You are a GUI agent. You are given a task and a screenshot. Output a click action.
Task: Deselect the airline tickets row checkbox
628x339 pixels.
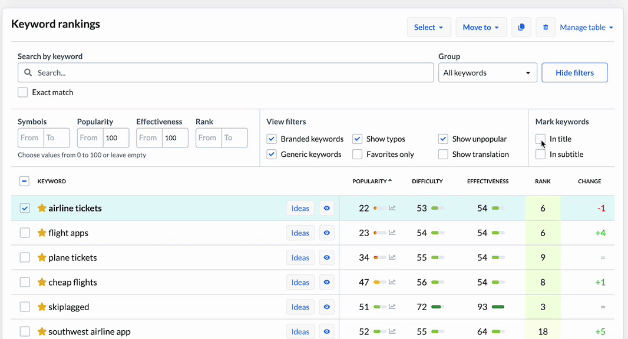[25, 208]
